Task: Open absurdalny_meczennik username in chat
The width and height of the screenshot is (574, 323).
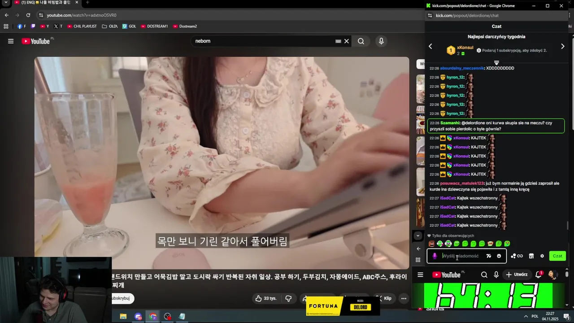Action: point(462,68)
